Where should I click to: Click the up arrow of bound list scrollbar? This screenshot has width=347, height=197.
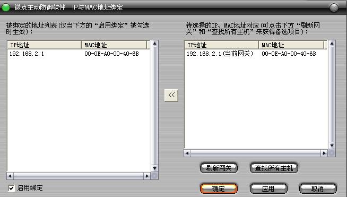(x=155, y=44)
